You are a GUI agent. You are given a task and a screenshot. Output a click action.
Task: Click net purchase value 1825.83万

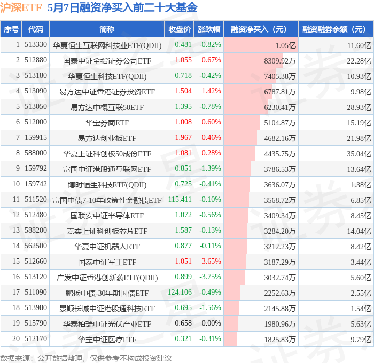[280, 340]
